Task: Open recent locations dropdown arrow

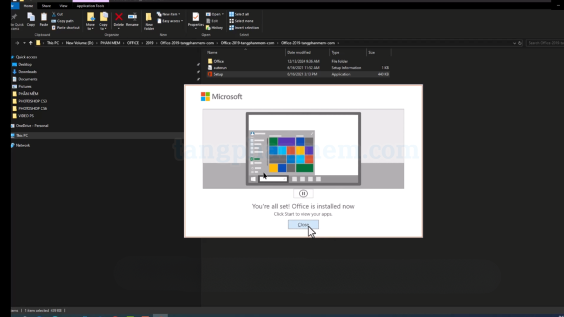Action: coord(24,43)
